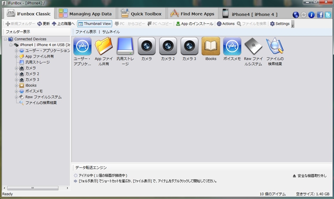
Task: Collapse the Connected Devices tree node
Action: coord(6,39)
